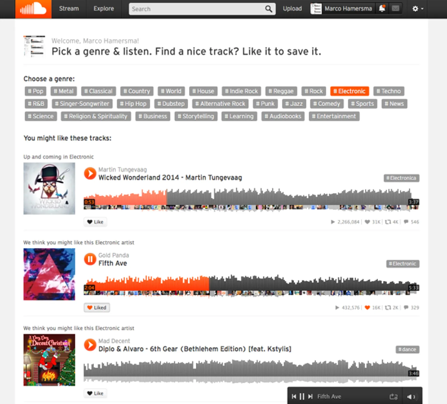
Task: Go to previous track in mini player
Action: pyautogui.click(x=294, y=396)
